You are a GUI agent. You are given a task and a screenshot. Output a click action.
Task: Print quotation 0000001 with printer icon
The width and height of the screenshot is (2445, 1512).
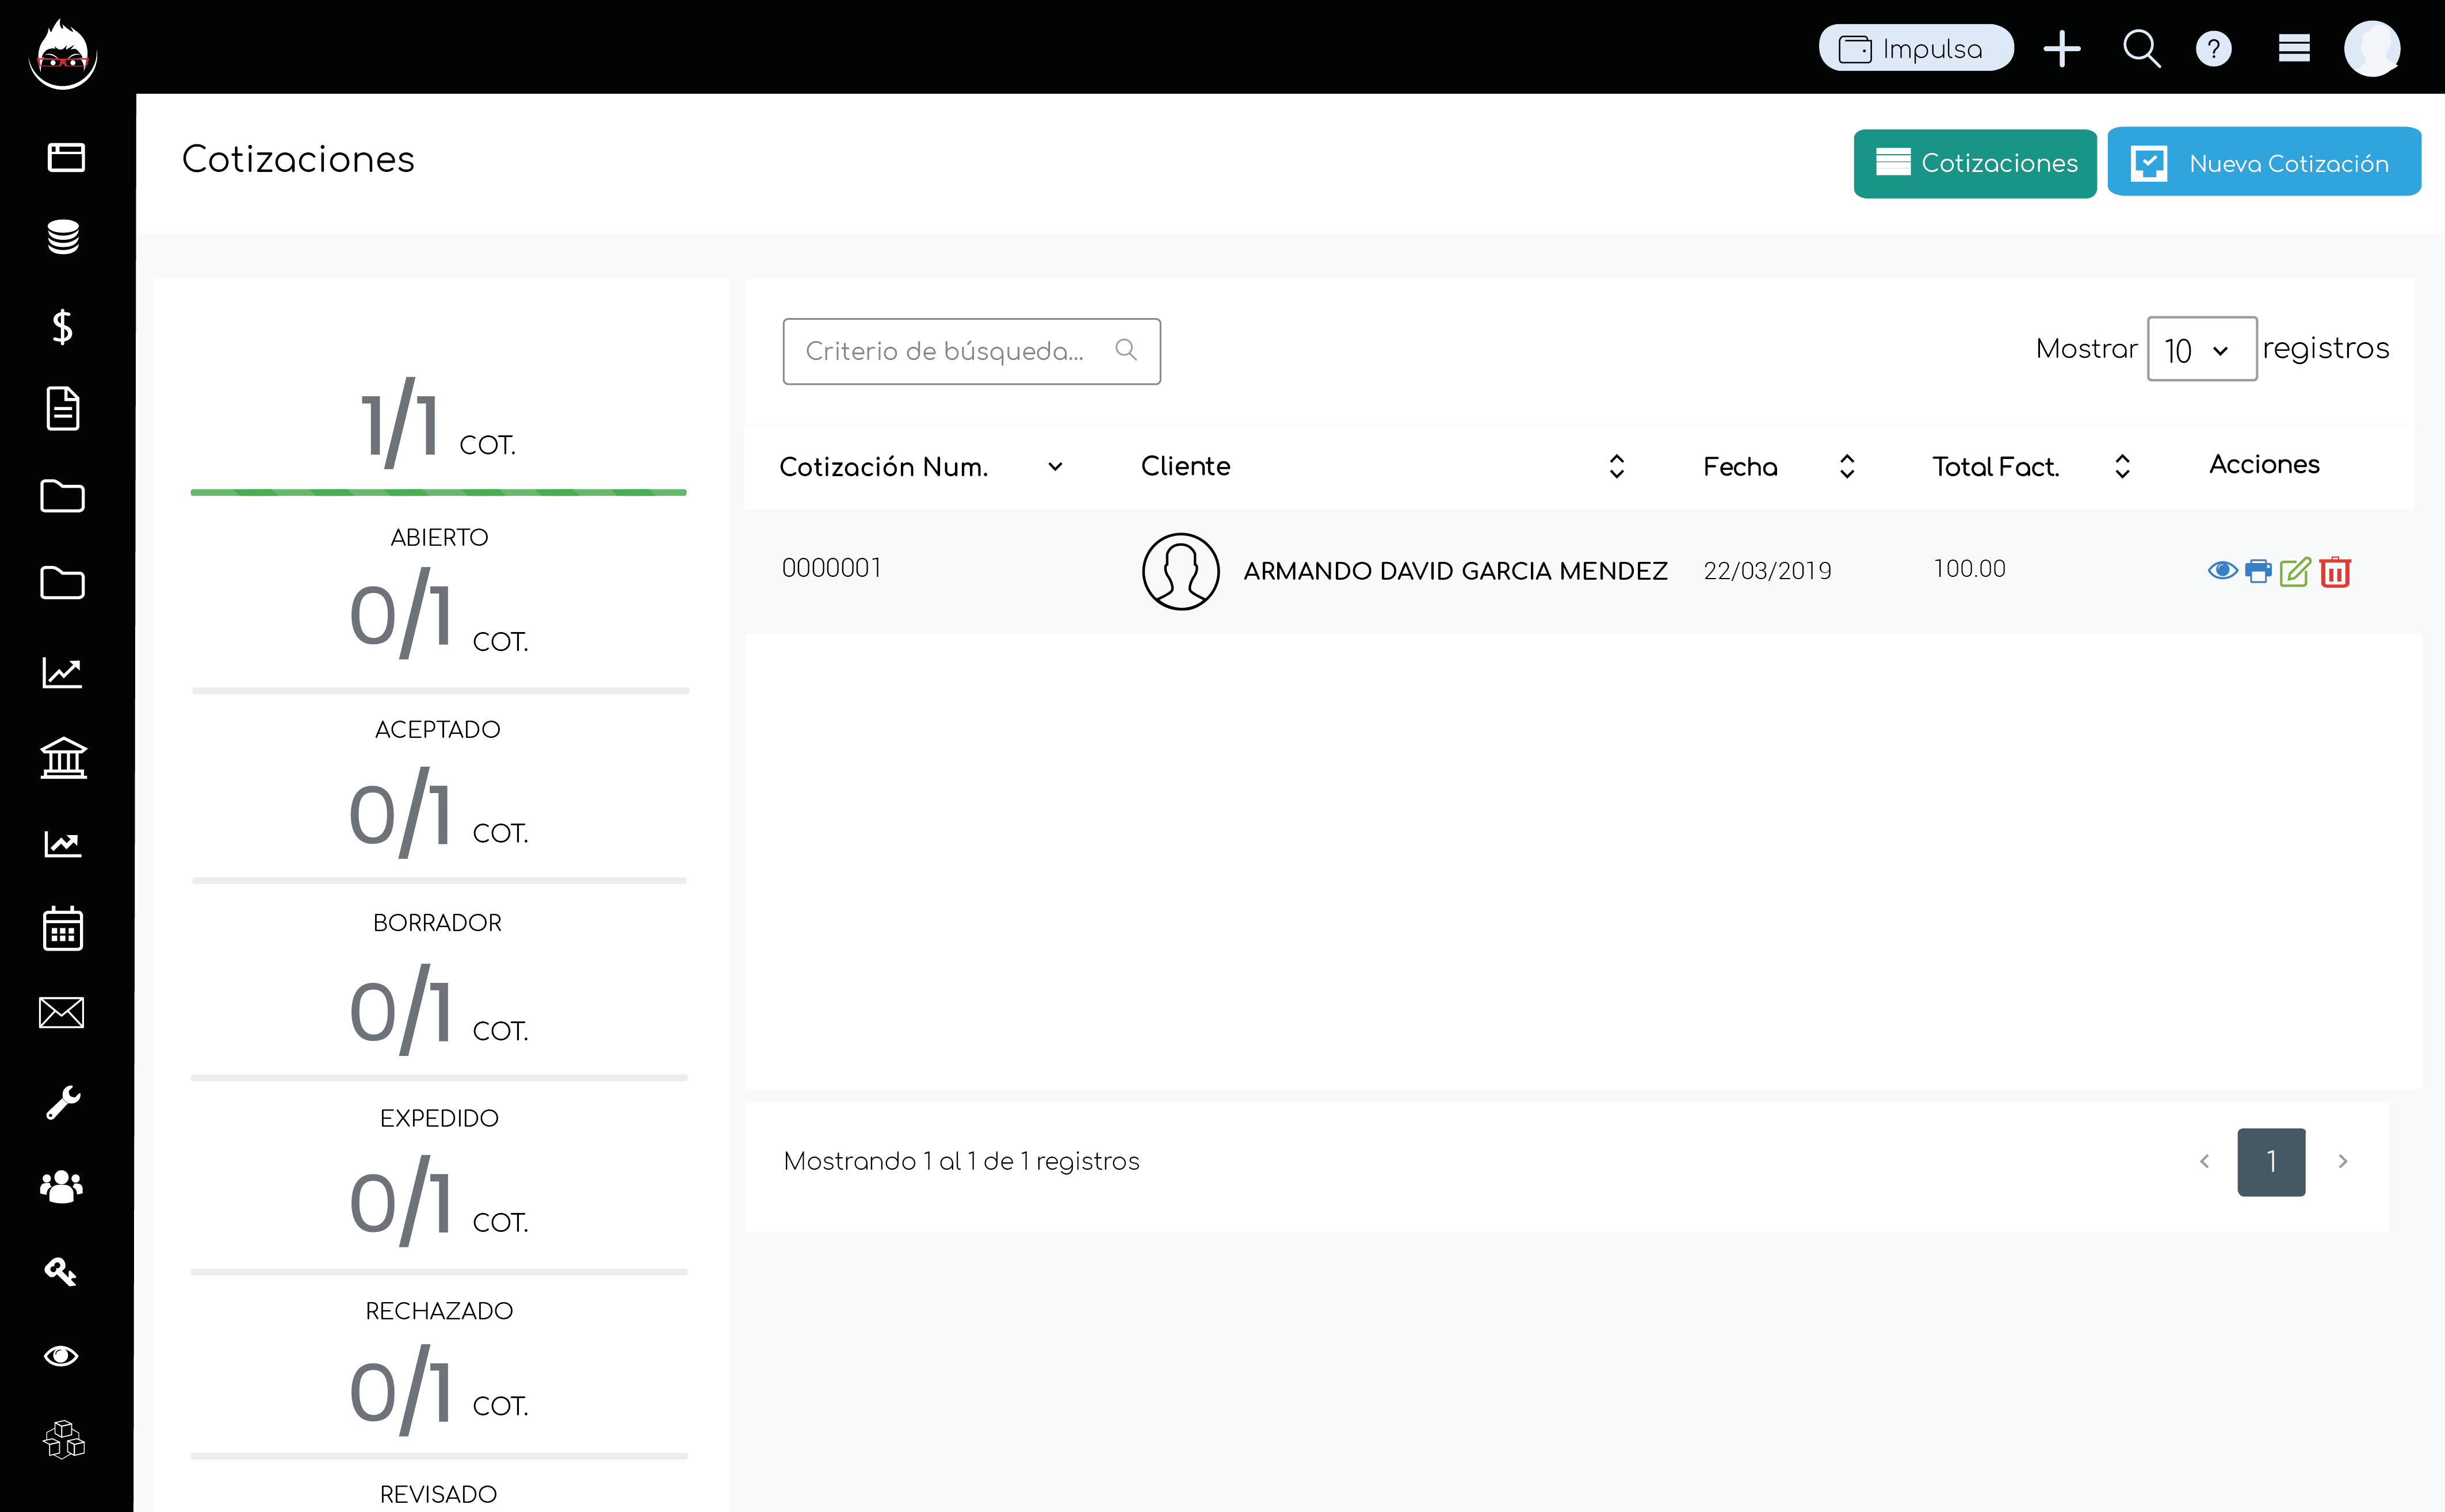[2258, 571]
